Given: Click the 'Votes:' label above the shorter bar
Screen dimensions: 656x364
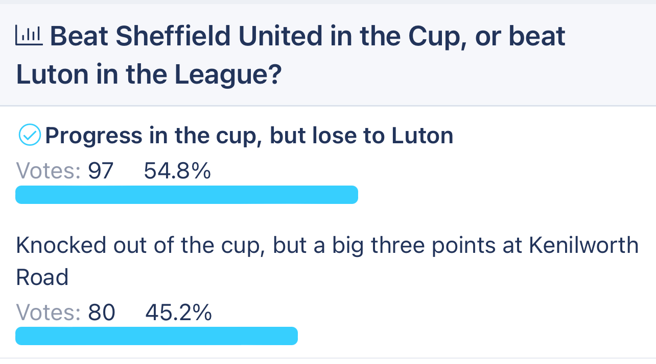Looking at the screenshot, I should point(49,313).
